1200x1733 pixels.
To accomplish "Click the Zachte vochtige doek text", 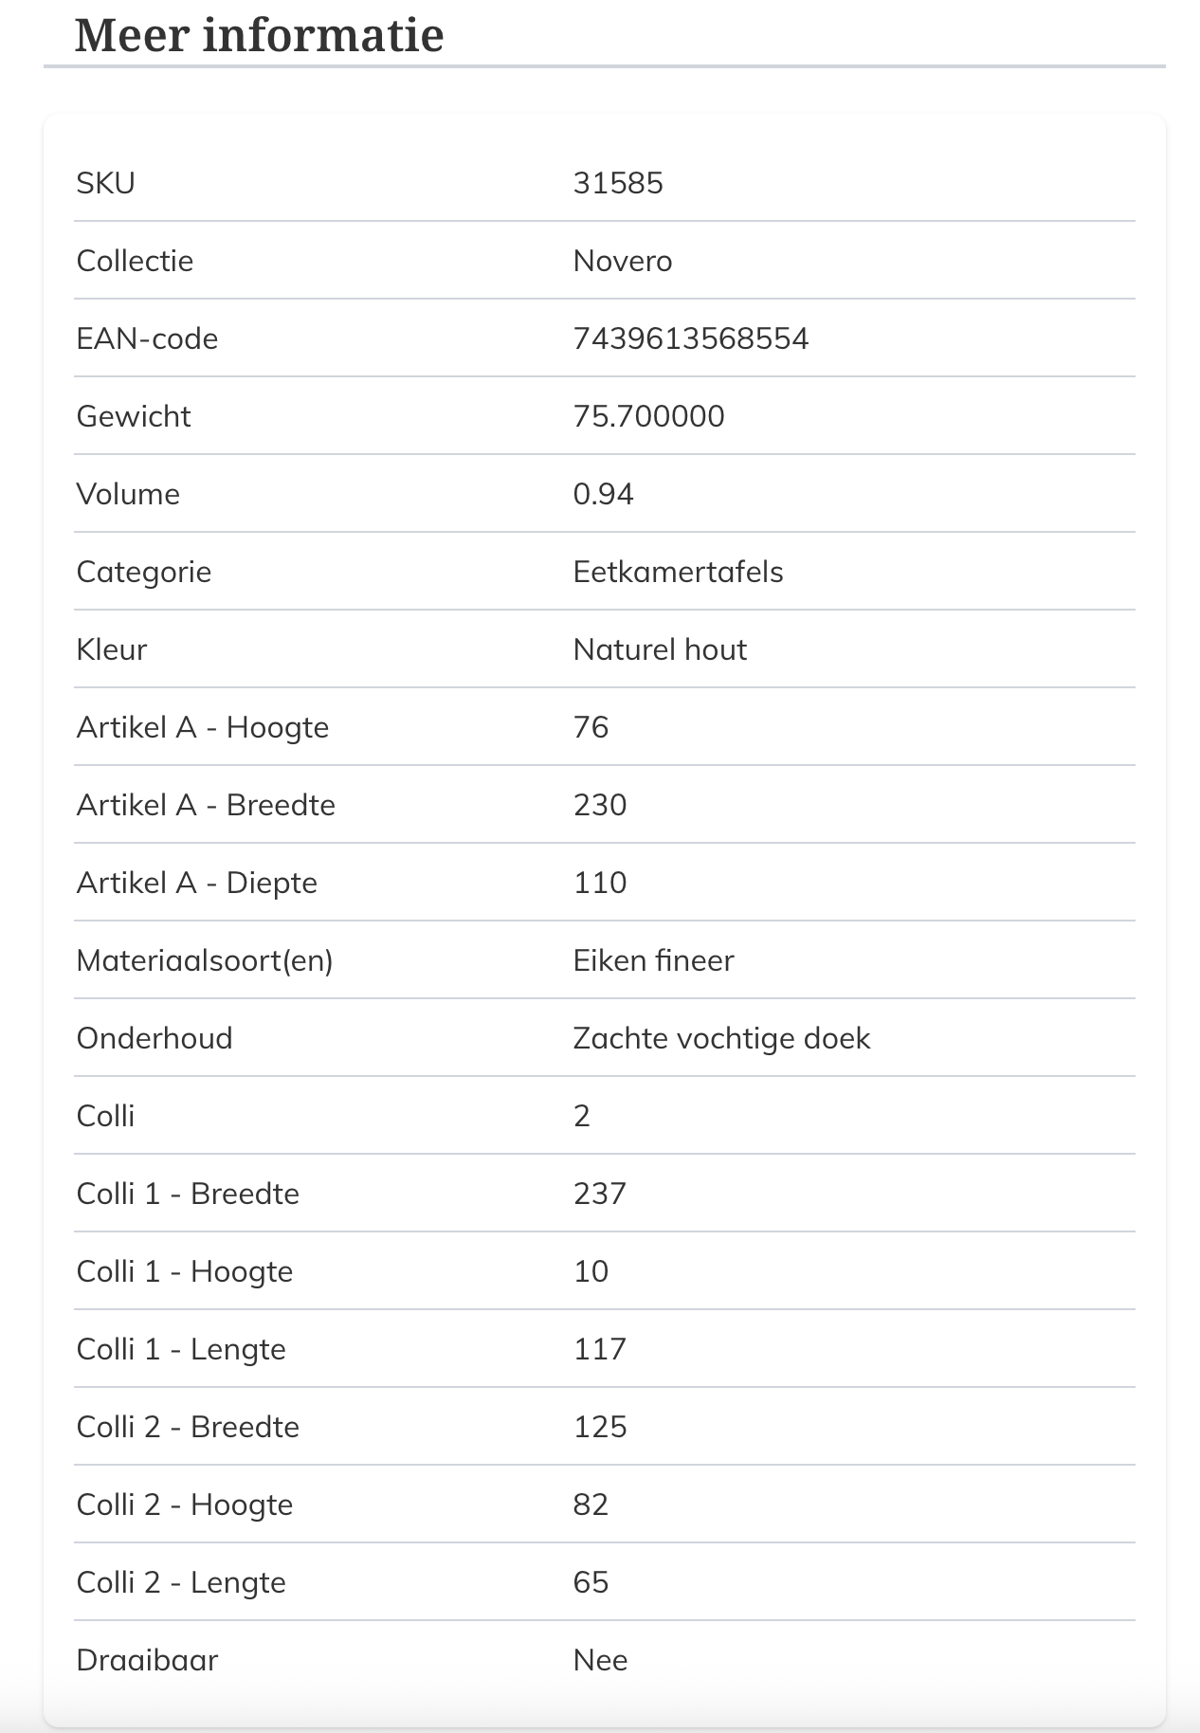I will [x=721, y=1038].
